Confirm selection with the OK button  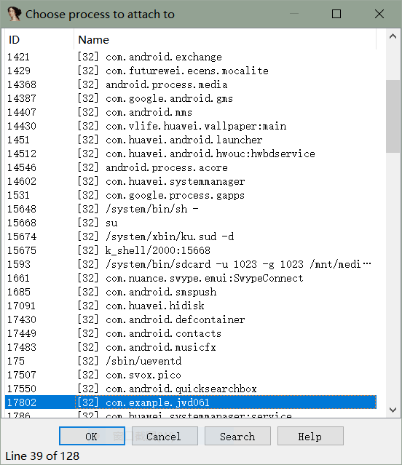(x=92, y=436)
